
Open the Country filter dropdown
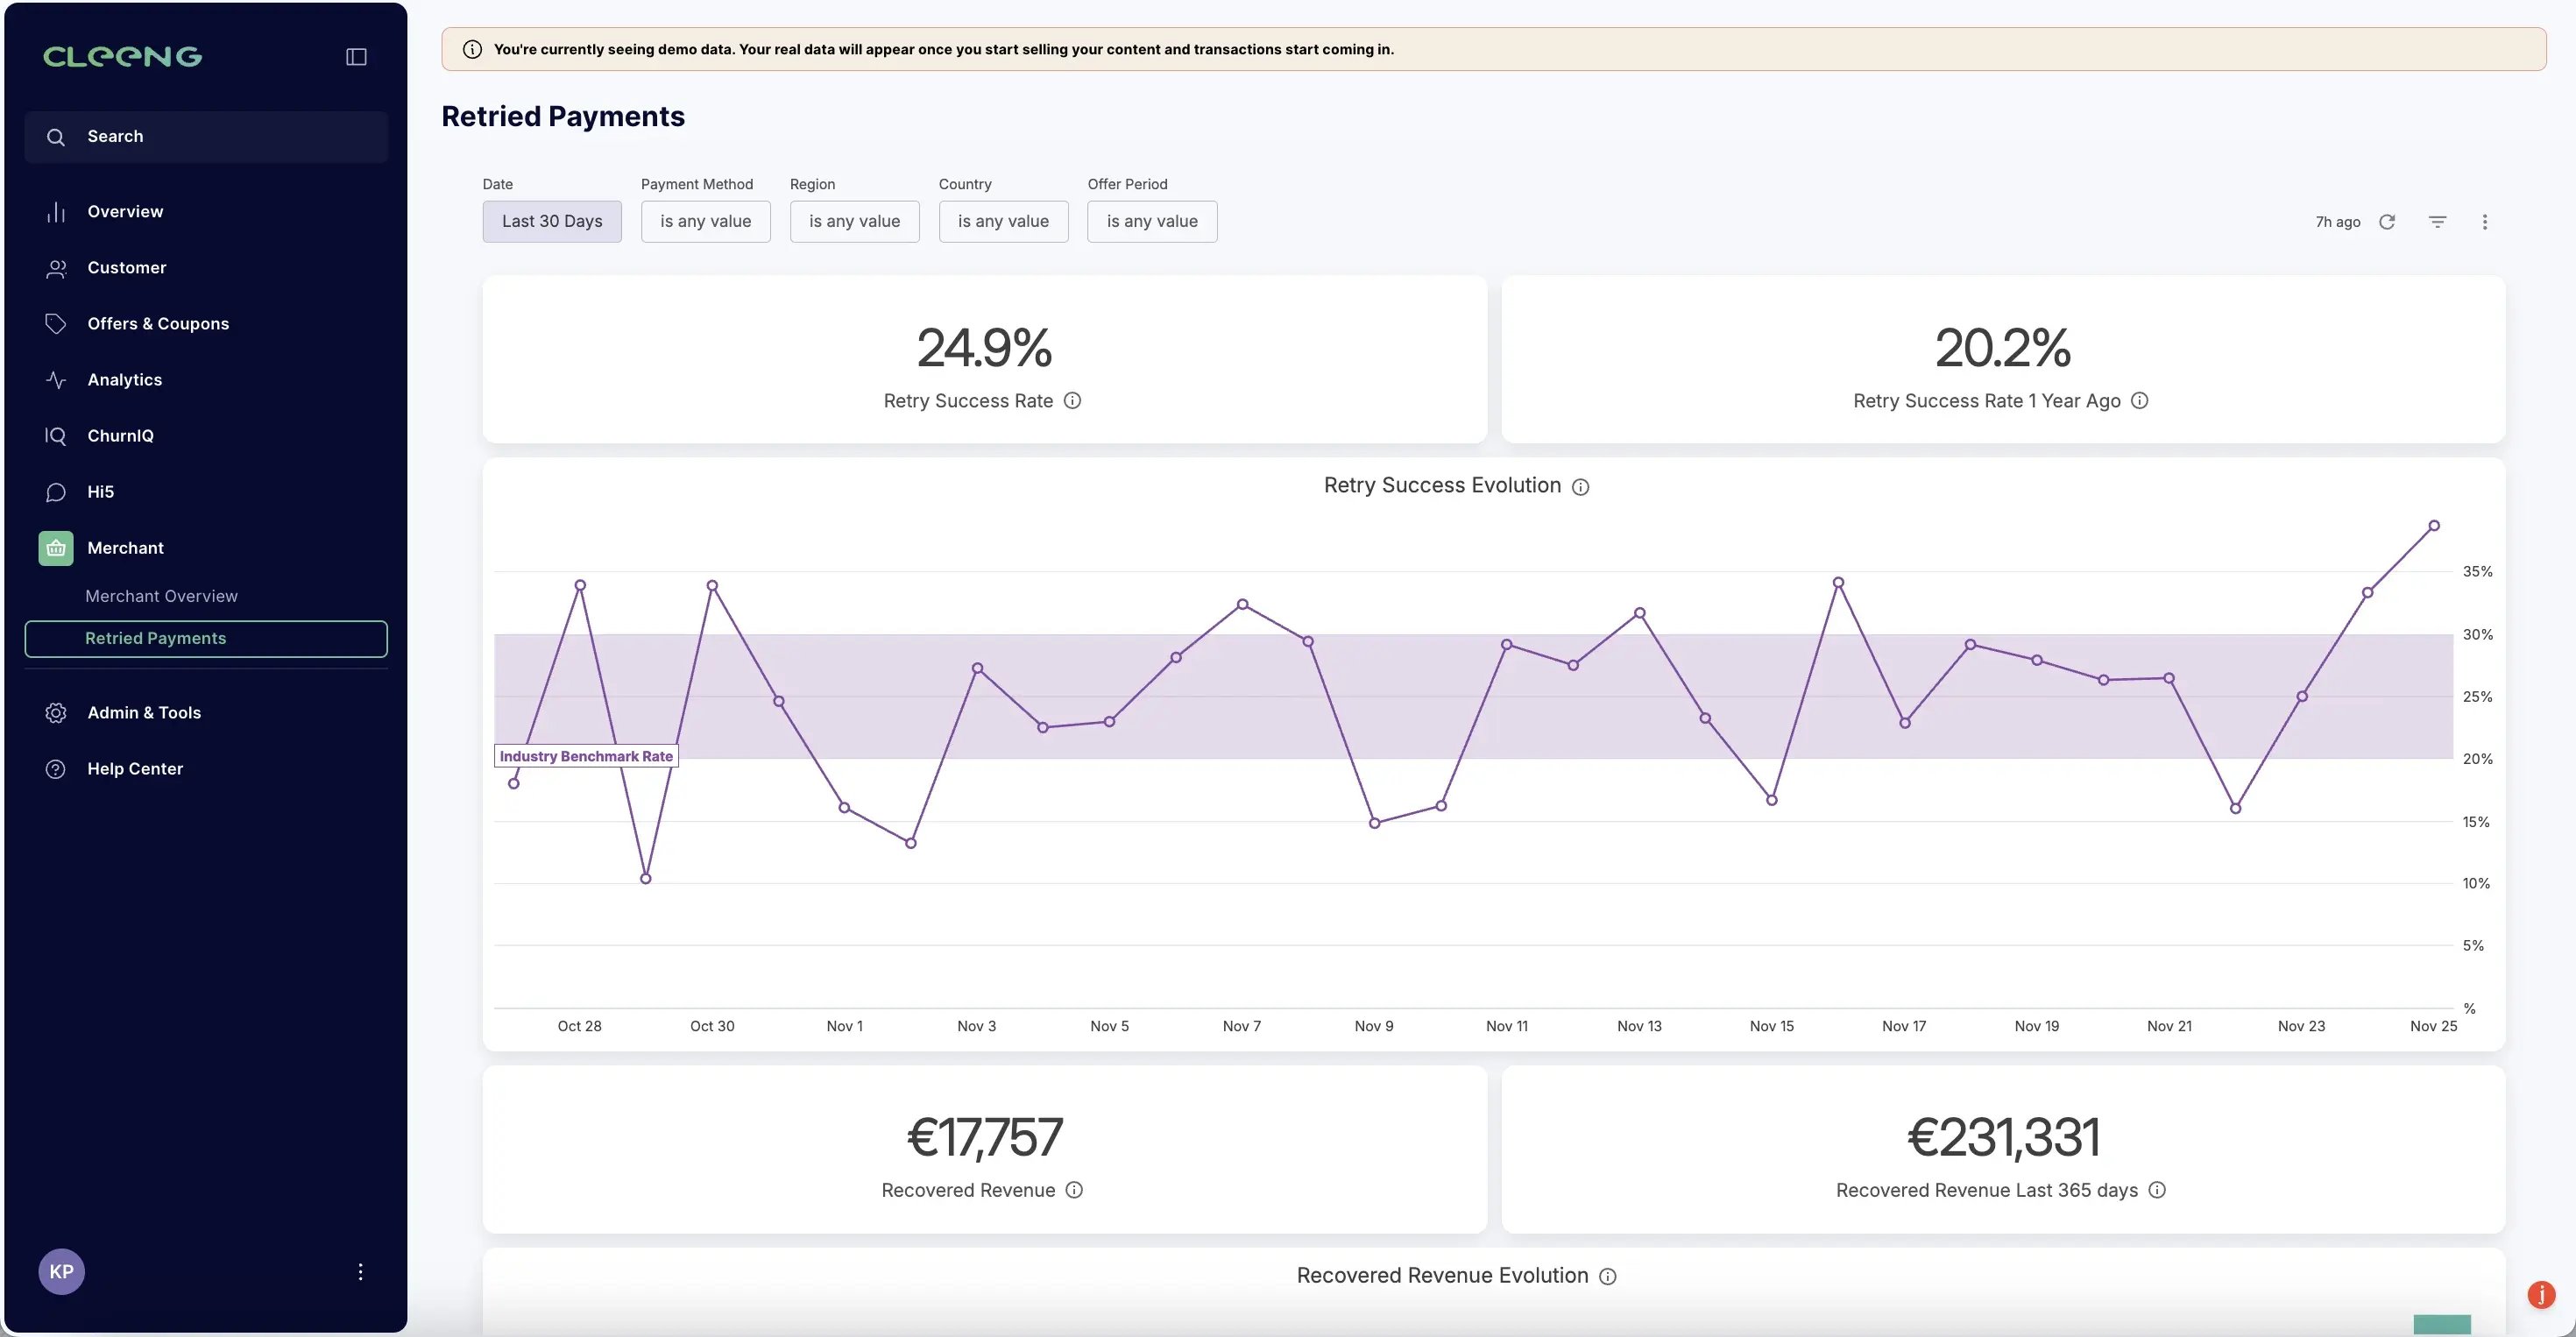coord(1003,221)
